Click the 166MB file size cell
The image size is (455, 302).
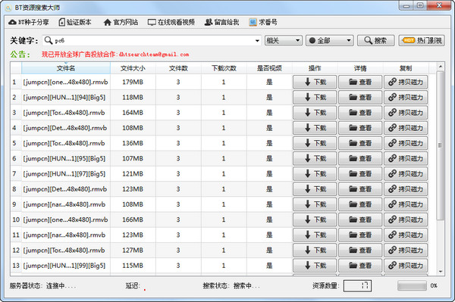[x=133, y=219]
